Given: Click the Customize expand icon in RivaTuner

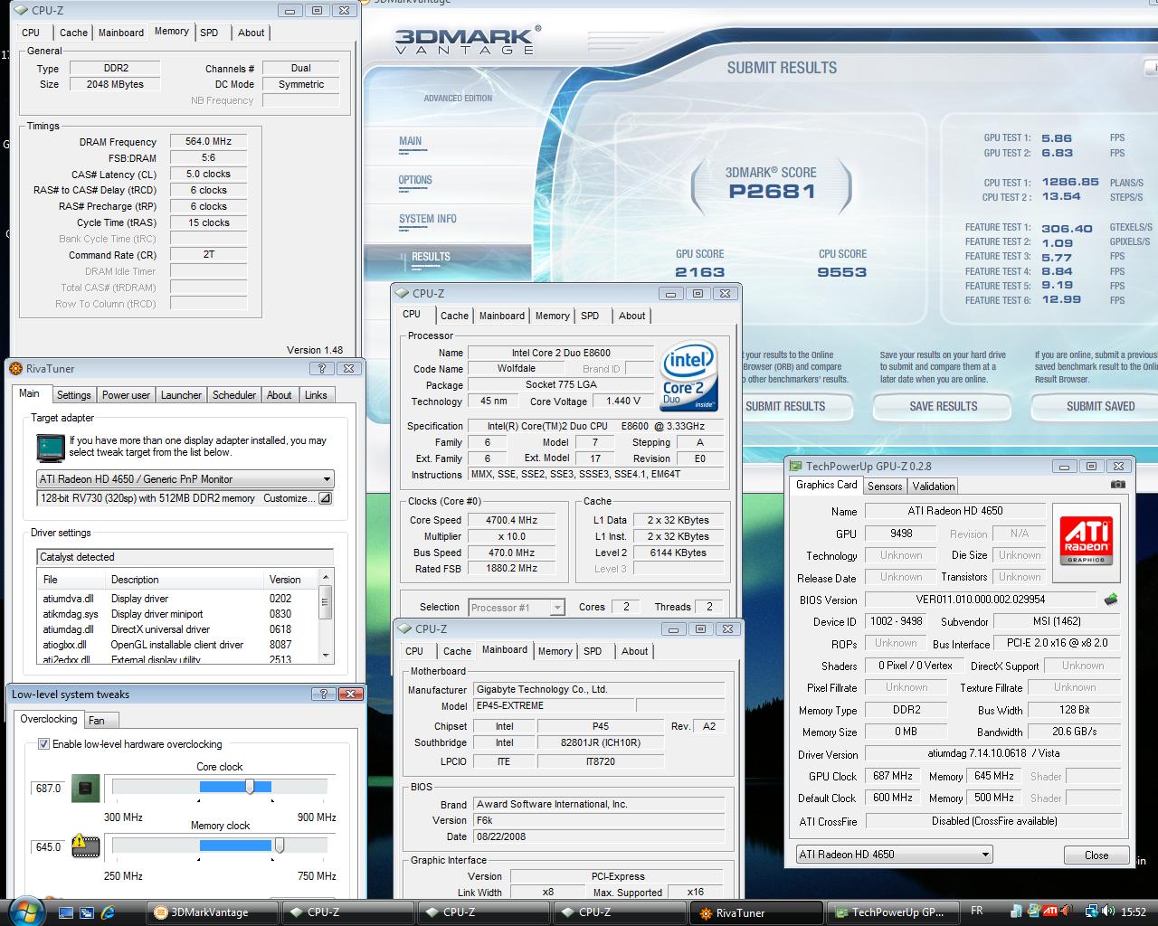Looking at the screenshot, I should click(x=325, y=498).
